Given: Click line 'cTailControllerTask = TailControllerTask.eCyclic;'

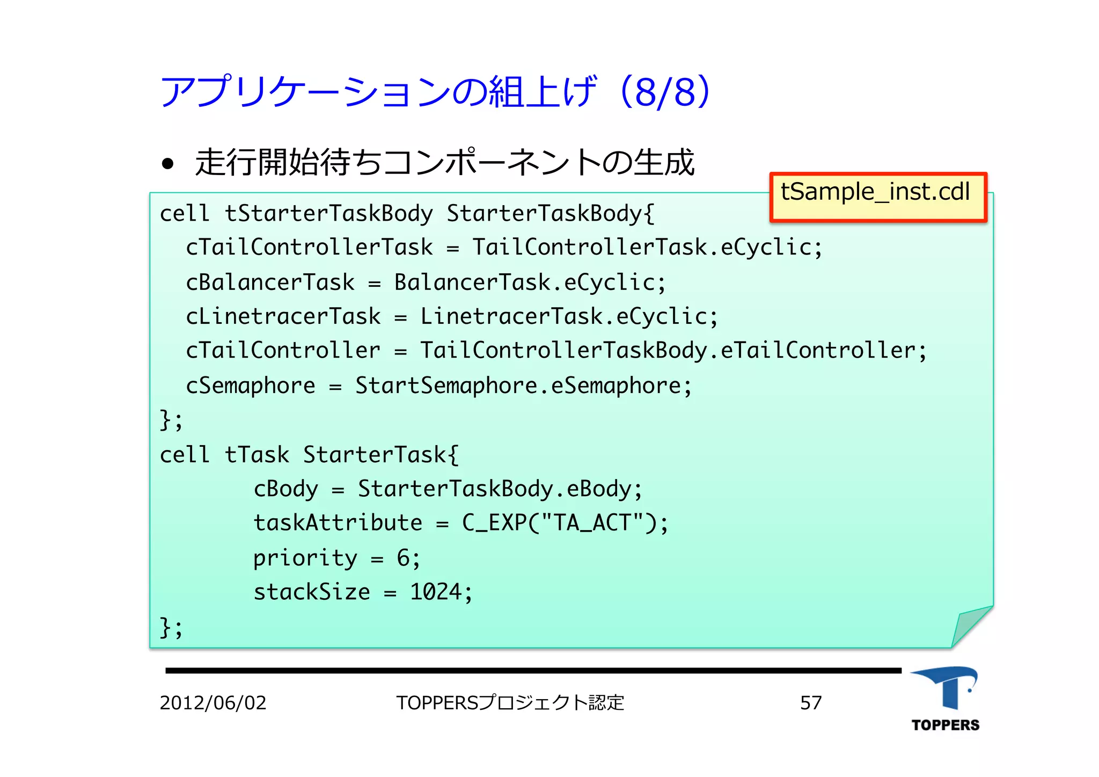Looking at the screenshot, I should (504, 248).
